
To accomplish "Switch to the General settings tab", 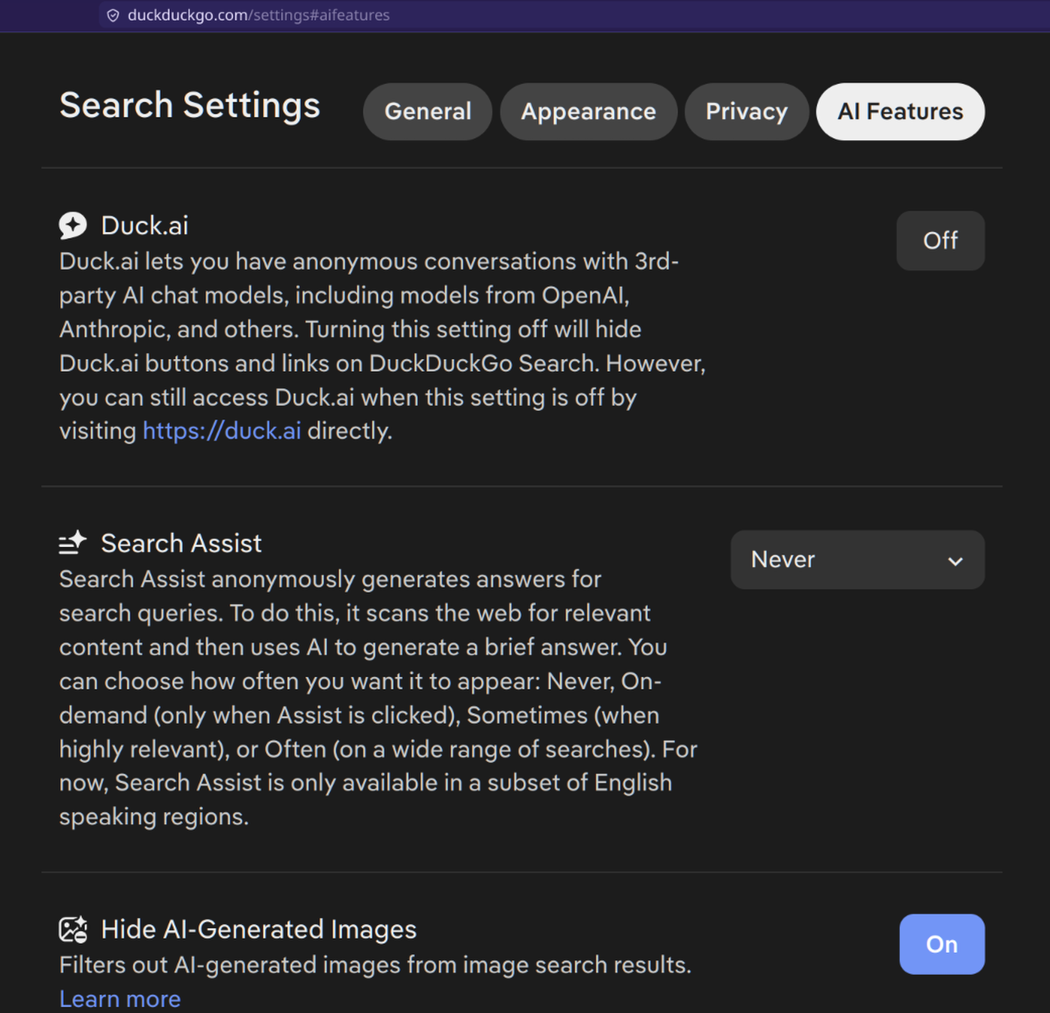I will pos(427,112).
